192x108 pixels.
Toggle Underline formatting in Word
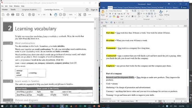click(x=115, y=13)
